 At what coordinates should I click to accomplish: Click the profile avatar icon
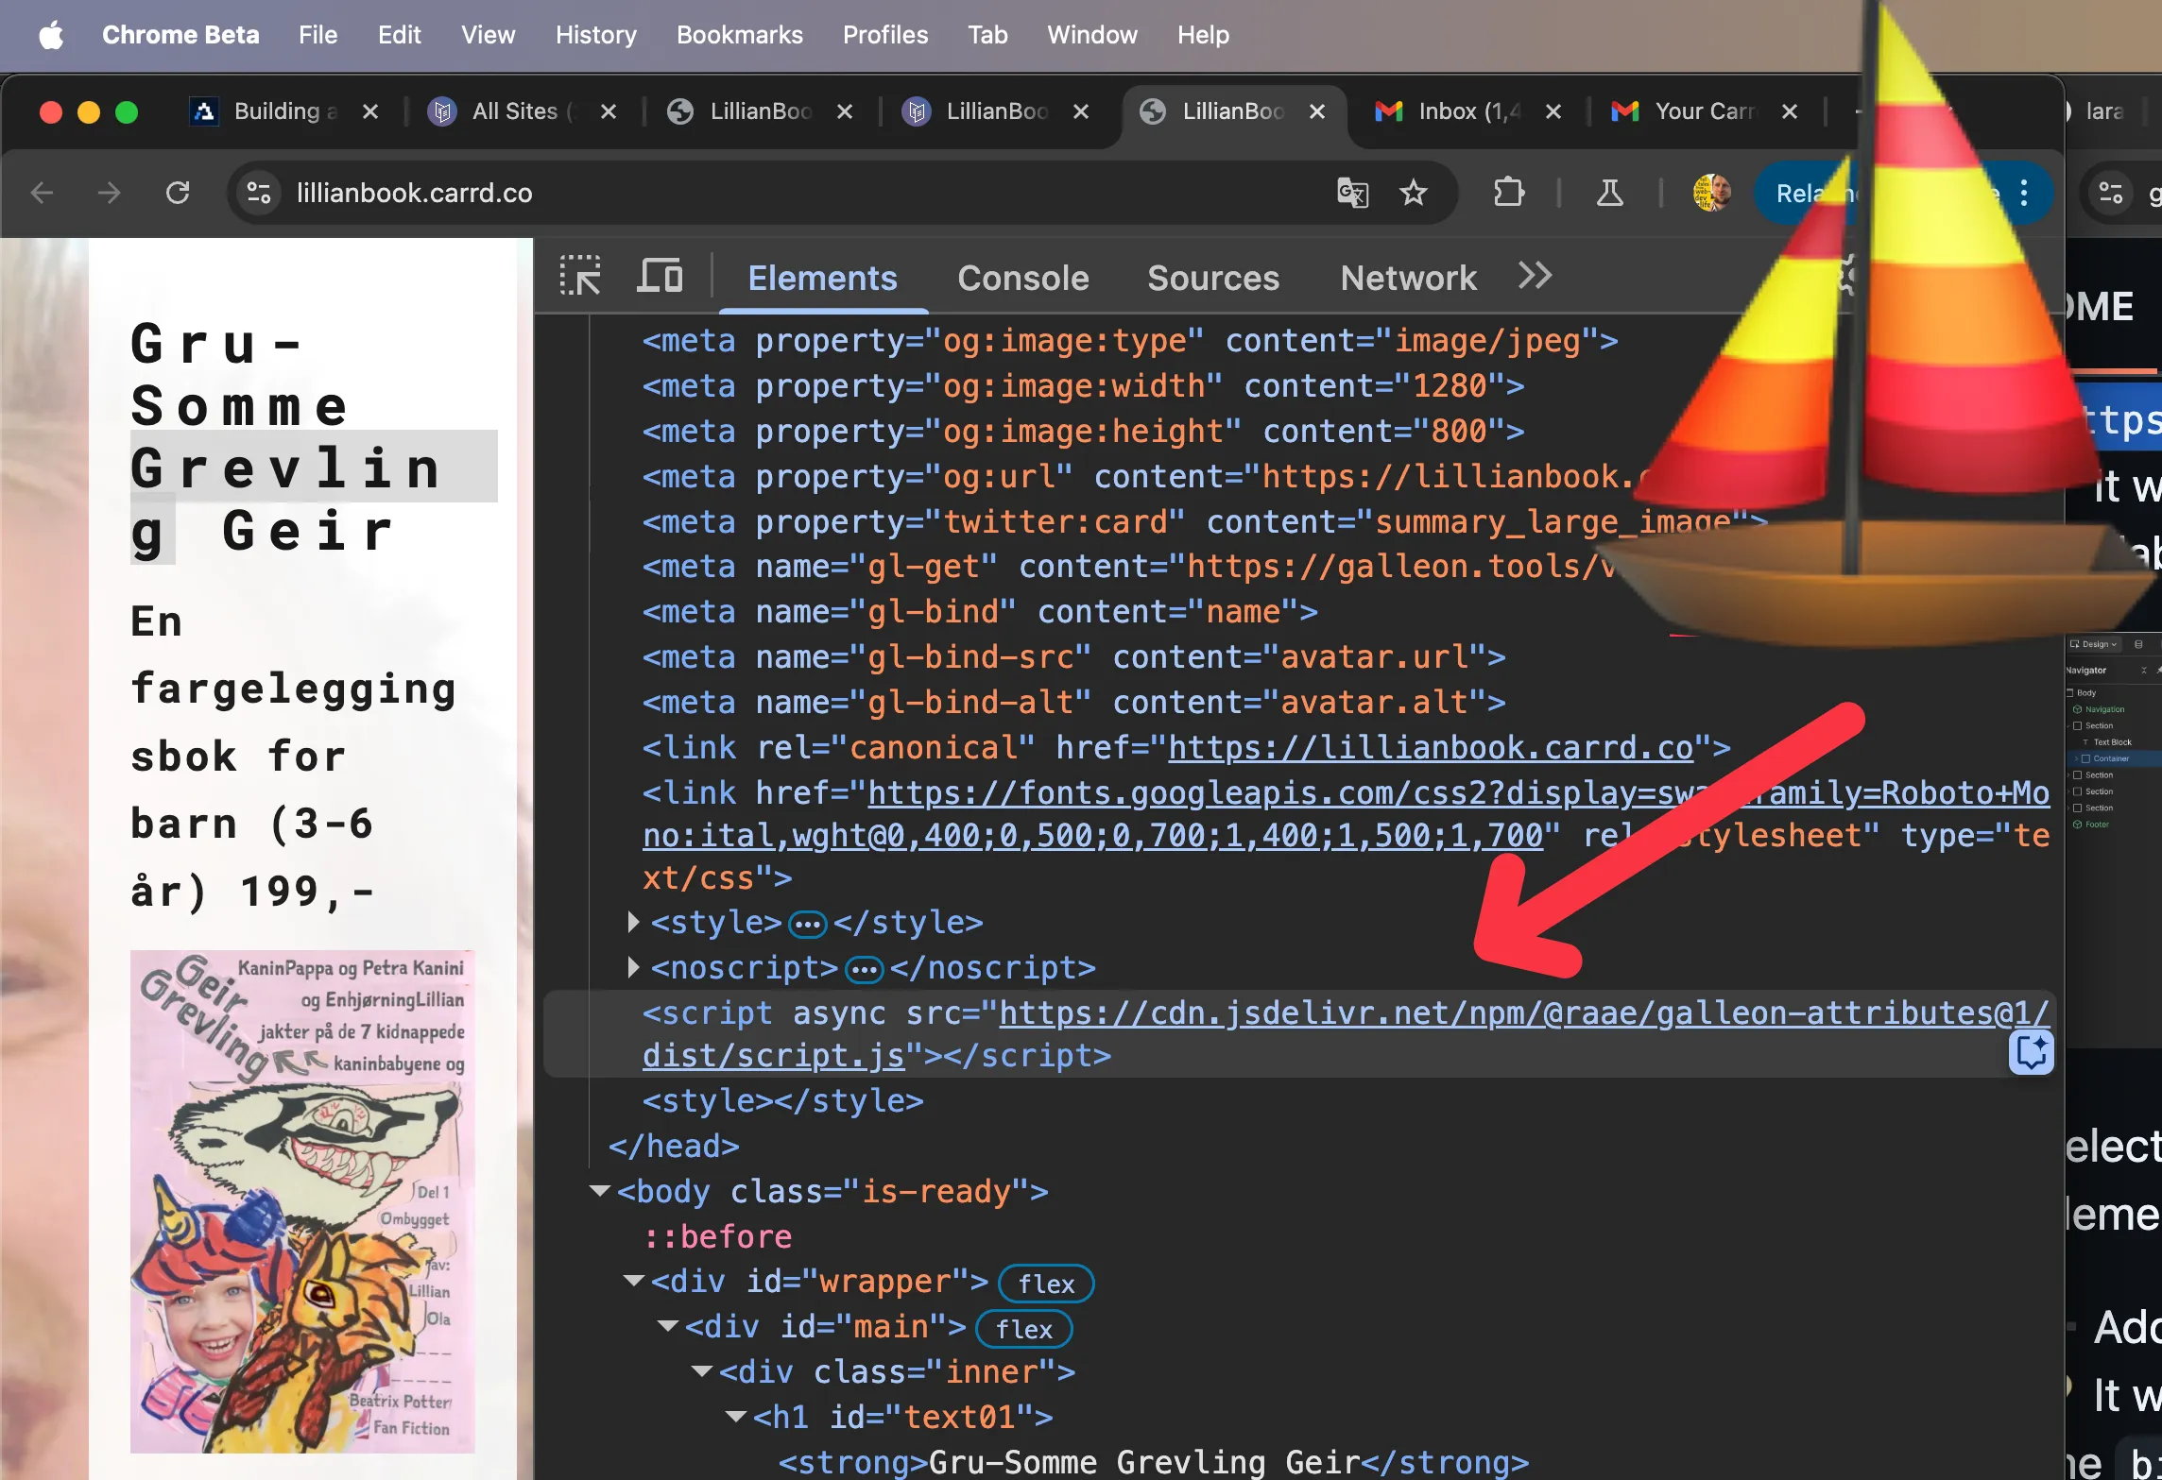1711,193
